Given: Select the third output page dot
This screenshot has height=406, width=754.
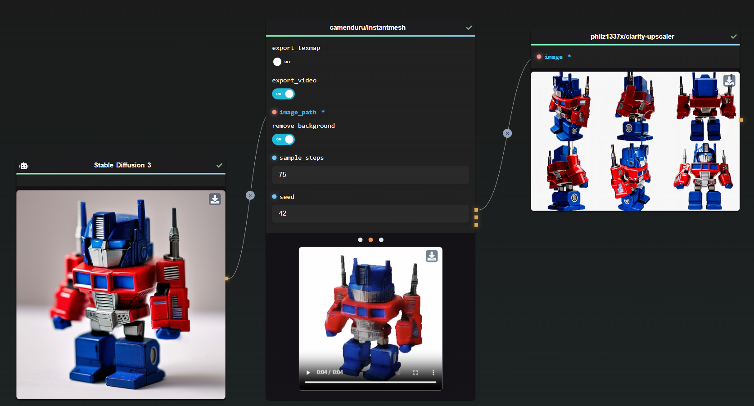Looking at the screenshot, I should [381, 240].
